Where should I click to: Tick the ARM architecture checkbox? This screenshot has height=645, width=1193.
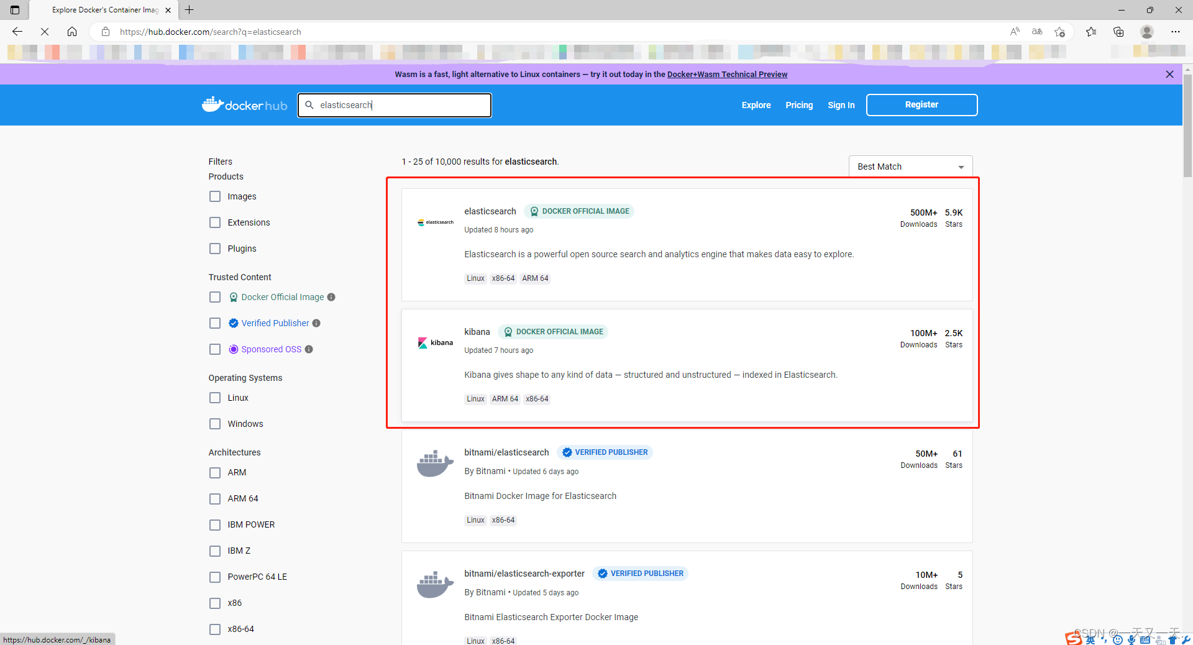coord(215,473)
